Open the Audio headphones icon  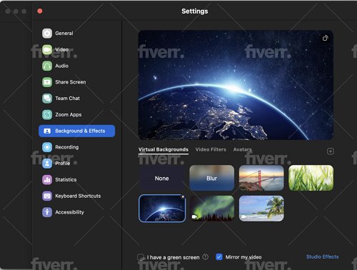[47, 66]
